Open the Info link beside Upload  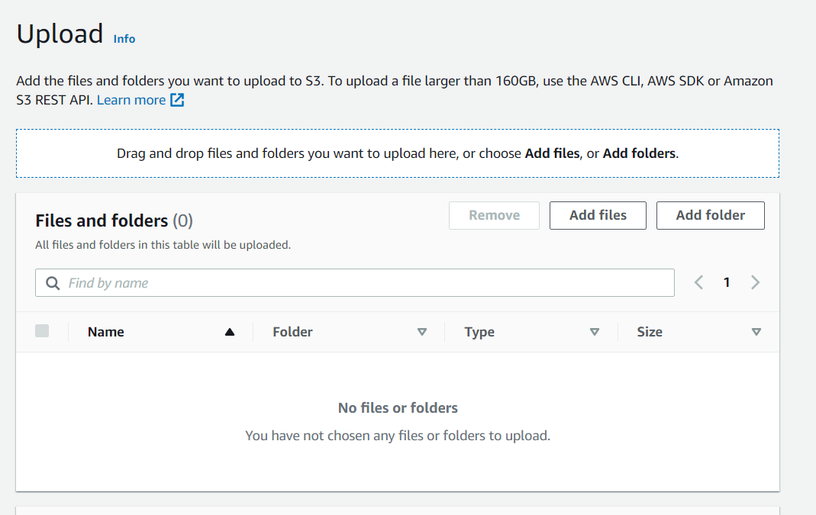124,39
